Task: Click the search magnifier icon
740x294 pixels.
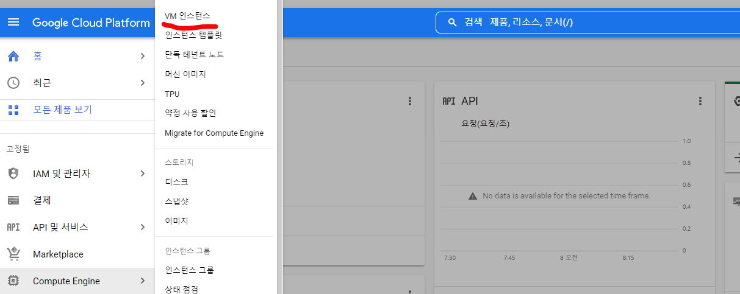Action: coord(452,23)
